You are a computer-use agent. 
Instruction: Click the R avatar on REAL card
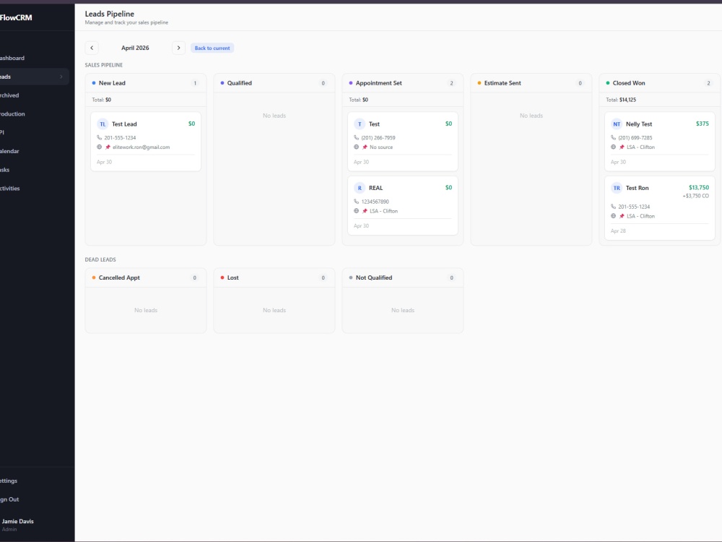tap(360, 188)
